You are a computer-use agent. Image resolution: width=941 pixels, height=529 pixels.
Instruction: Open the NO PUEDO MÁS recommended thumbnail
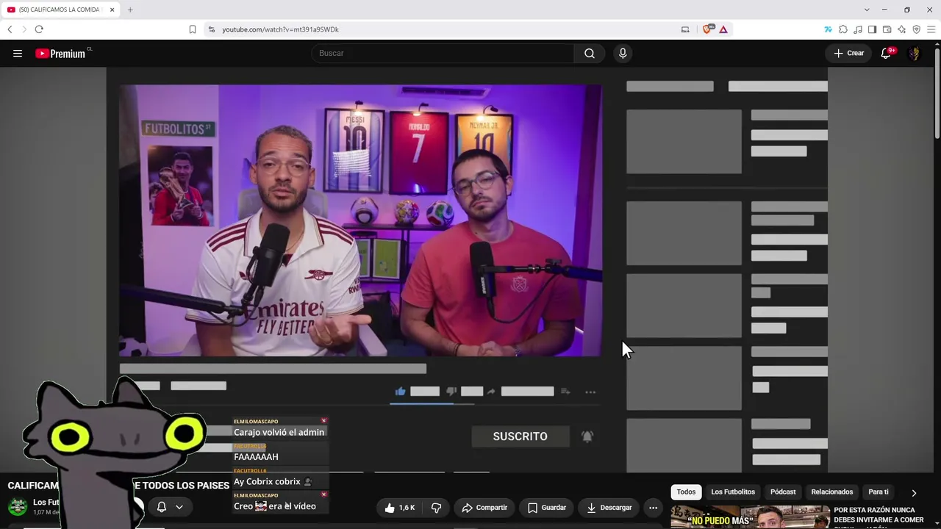click(x=749, y=517)
